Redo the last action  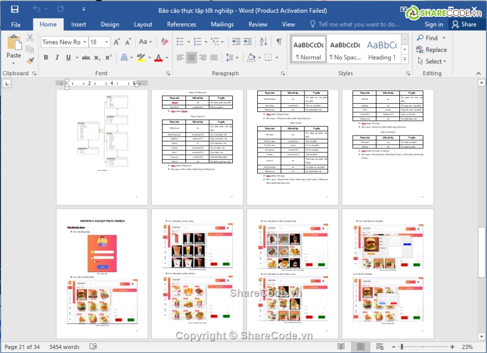(x=60, y=9)
